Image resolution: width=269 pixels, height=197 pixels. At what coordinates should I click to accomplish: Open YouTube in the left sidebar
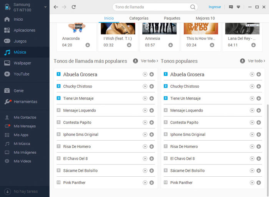pyautogui.click(x=22, y=74)
